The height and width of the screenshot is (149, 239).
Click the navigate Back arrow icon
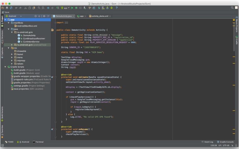(x=48, y=8)
